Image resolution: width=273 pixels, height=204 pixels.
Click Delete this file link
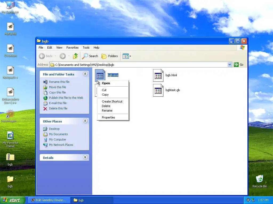coord(58,108)
